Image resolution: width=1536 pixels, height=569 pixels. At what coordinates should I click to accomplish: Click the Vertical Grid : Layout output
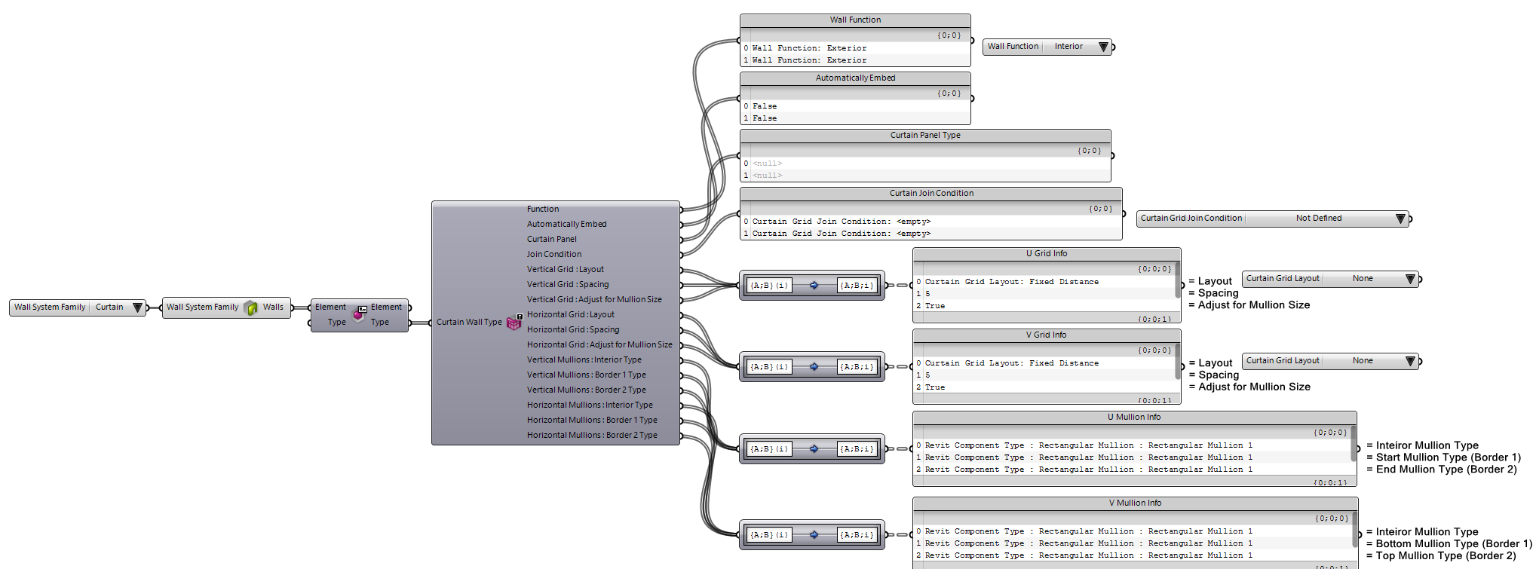point(565,269)
